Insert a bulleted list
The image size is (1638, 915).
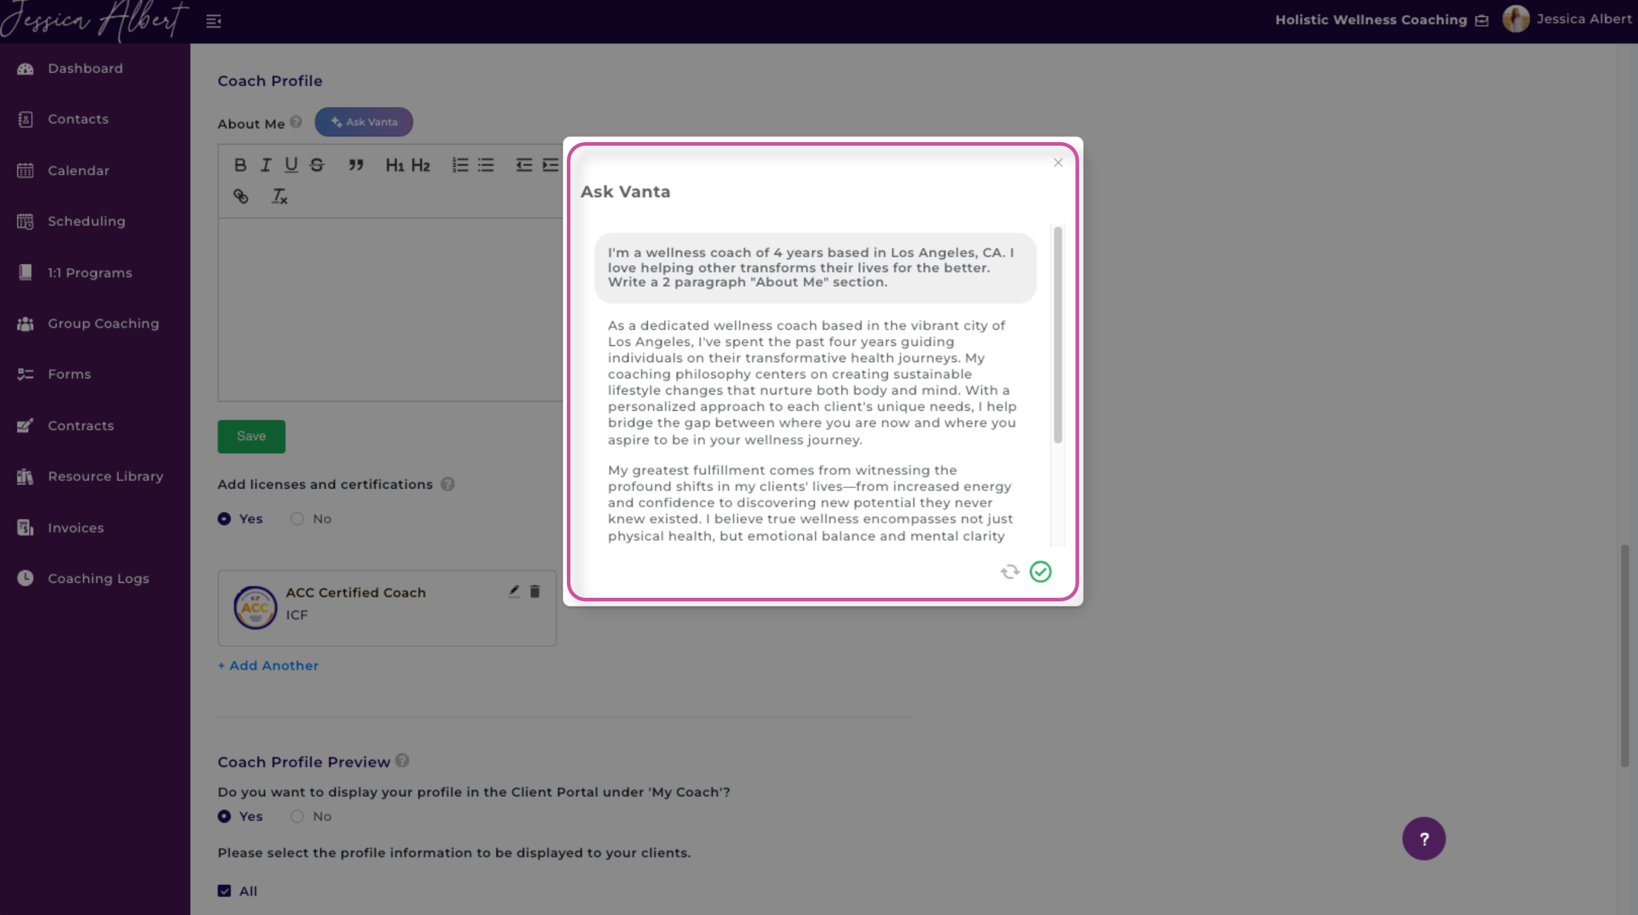pos(486,165)
